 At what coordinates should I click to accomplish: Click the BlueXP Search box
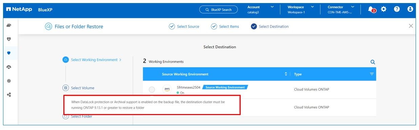218,9
